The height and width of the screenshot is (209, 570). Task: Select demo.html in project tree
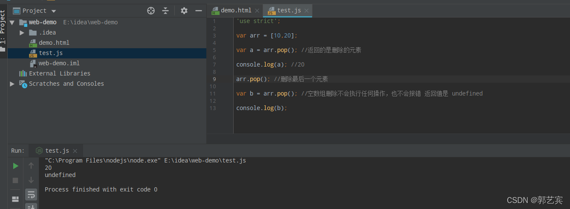(54, 43)
